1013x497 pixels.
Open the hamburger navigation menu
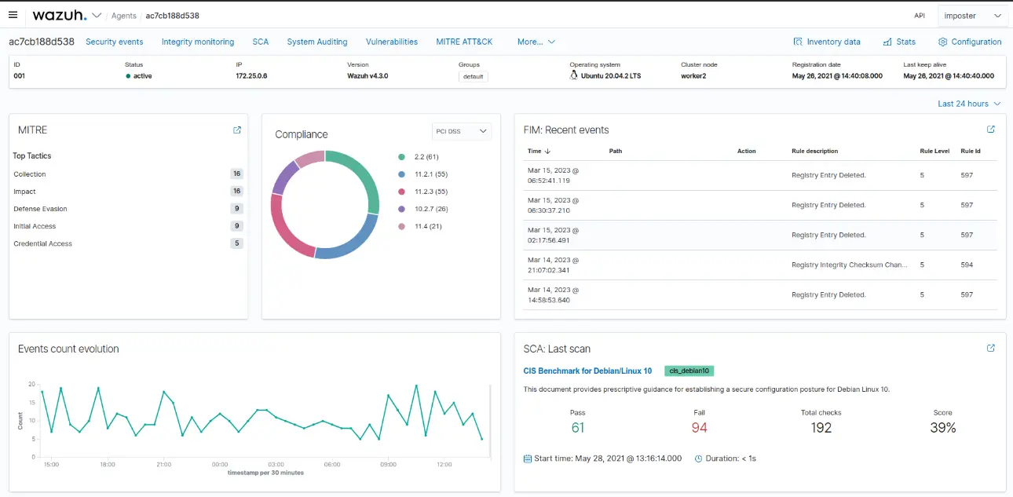(13, 15)
